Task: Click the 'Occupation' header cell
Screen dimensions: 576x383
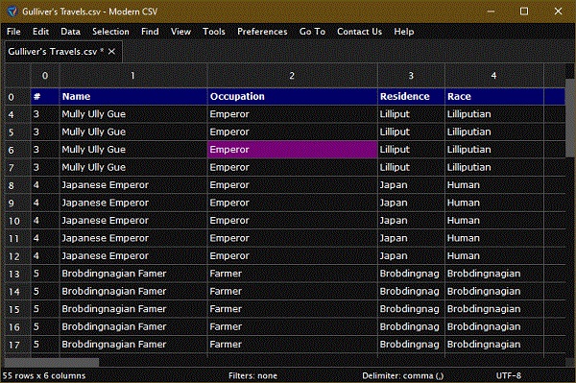Action: [x=292, y=97]
